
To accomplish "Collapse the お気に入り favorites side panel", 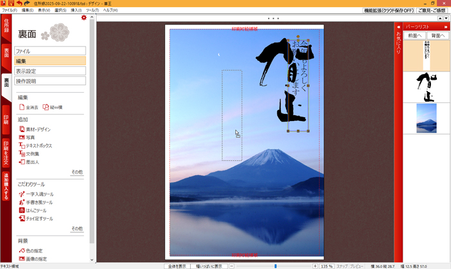I will [x=399, y=28].
